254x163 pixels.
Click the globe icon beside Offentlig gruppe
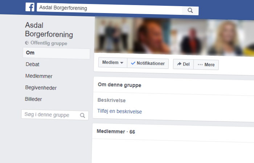(x=27, y=43)
